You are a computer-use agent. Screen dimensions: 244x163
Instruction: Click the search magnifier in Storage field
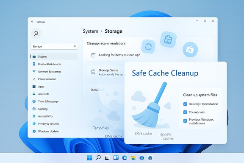coord(75,46)
